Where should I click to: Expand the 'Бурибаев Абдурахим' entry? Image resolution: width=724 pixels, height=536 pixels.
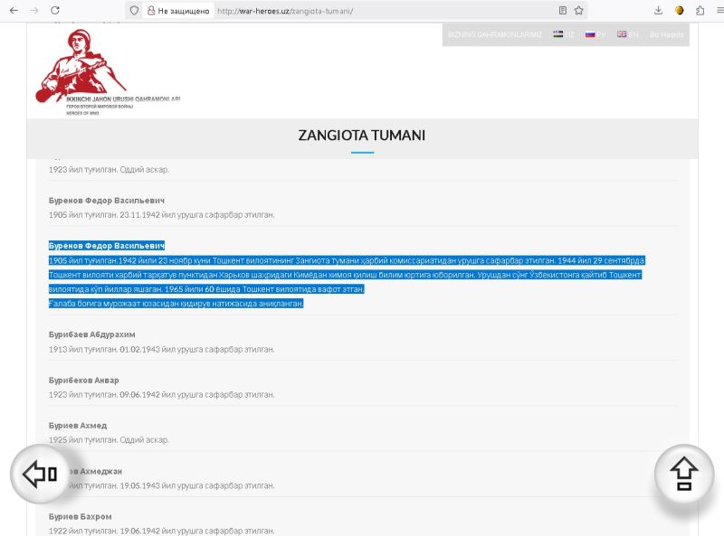click(92, 334)
